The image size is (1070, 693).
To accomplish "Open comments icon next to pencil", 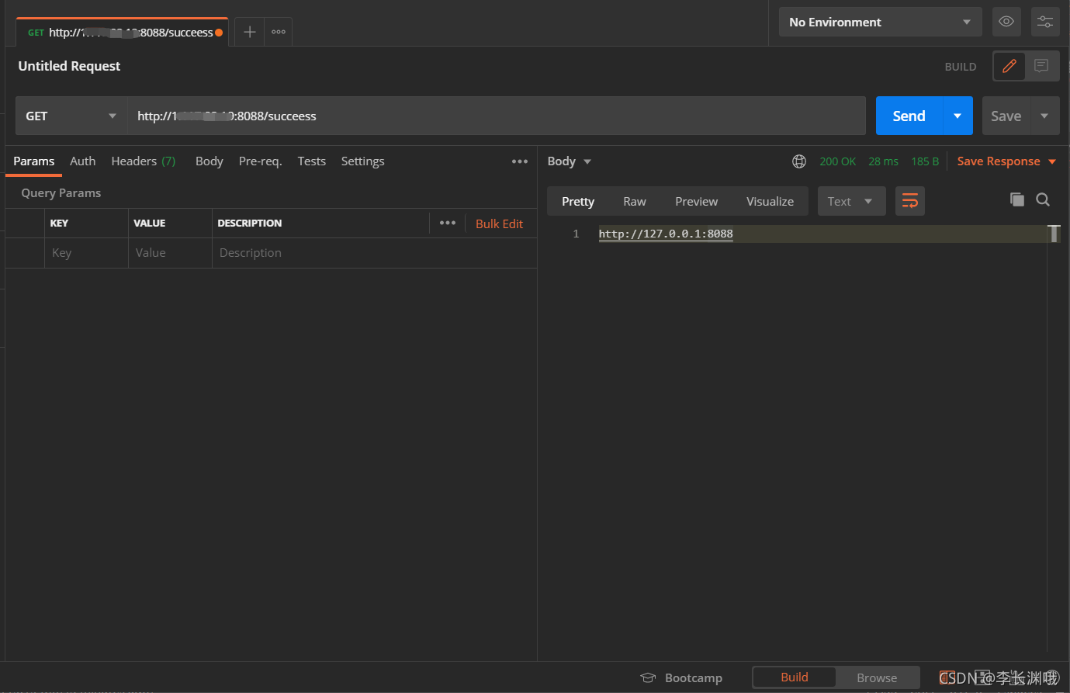I will (1041, 66).
